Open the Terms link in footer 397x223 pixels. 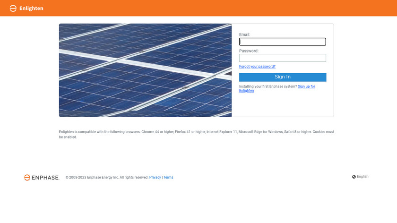(168, 177)
